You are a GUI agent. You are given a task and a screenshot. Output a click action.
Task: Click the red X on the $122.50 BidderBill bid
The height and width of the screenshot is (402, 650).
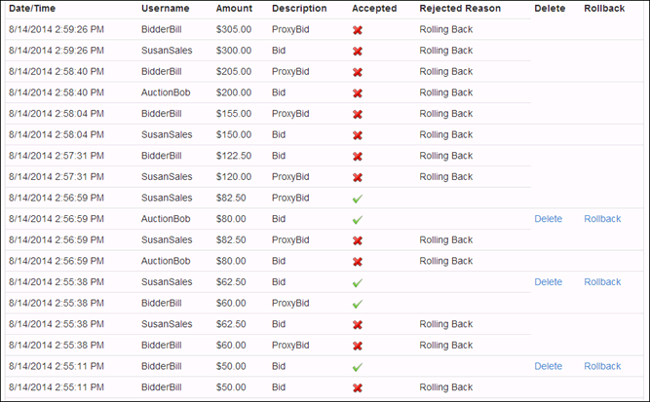pyautogui.click(x=358, y=157)
